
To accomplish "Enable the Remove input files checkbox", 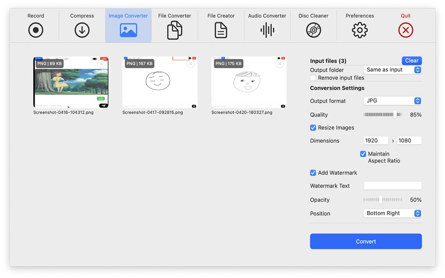I will tap(313, 78).
